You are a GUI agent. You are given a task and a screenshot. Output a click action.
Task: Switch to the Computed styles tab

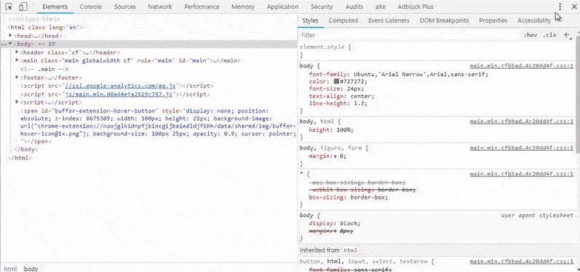[343, 20]
